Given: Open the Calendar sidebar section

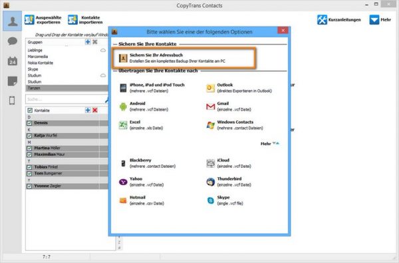Looking at the screenshot, I should 12,61.
